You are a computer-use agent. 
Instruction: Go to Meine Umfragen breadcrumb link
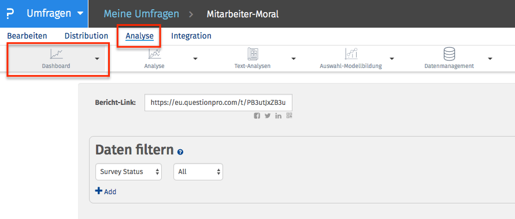click(x=142, y=14)
